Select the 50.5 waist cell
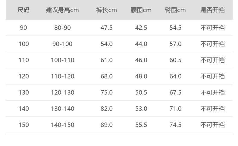The width and height of the screenshot is (238, 146). coord(141,92)
